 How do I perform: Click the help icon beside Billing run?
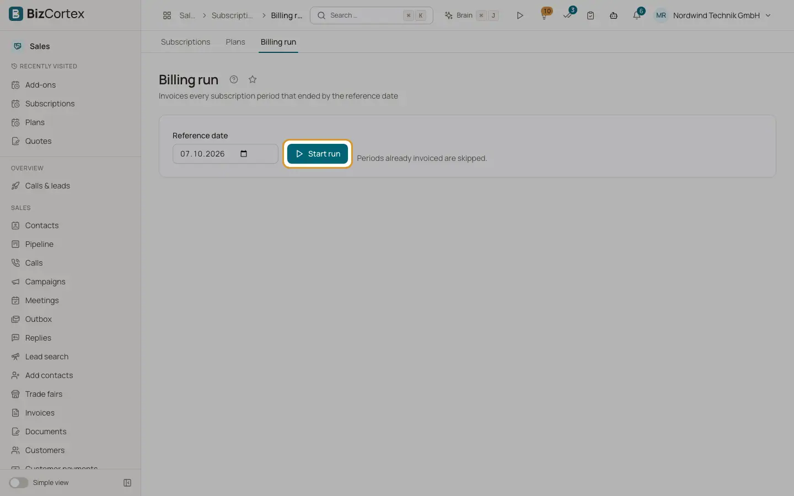tap(234, 79)
